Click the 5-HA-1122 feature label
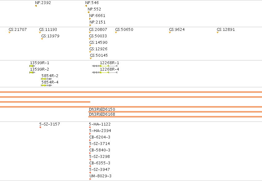This screenshot has height=181, width=262. coord(100,124)
